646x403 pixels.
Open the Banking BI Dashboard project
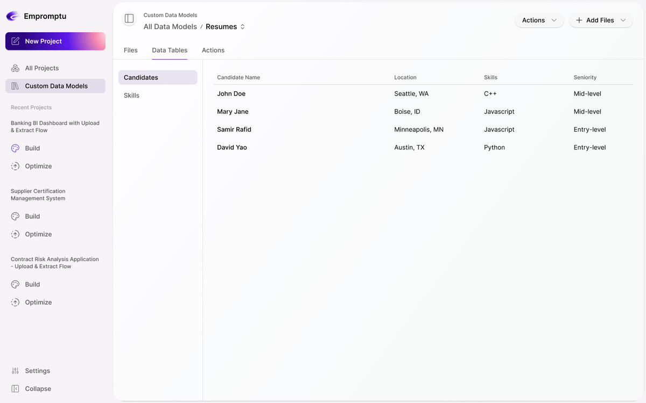(55, 126)
